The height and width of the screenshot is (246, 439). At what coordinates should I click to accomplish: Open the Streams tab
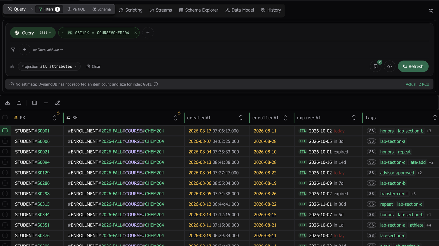tap(161, 10)
